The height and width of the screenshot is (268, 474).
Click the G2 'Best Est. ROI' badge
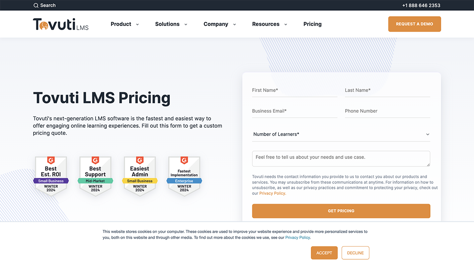pyautogui.click(x=51, y=175)
